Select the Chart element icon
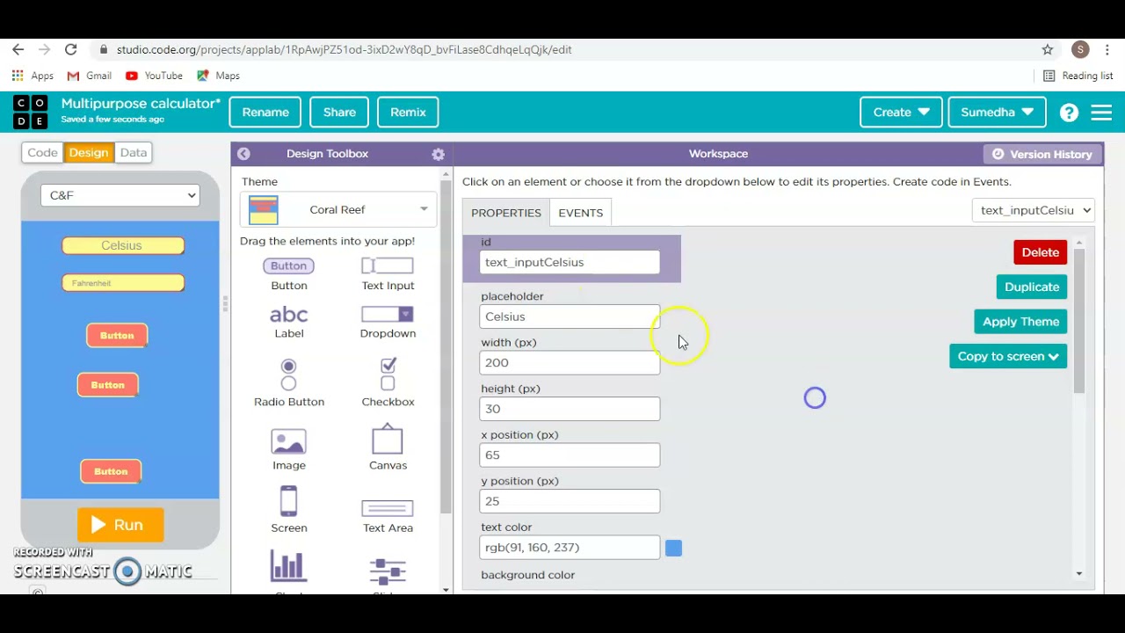The width and height of the screenshot is (1125, 633). tap(289, 567)
